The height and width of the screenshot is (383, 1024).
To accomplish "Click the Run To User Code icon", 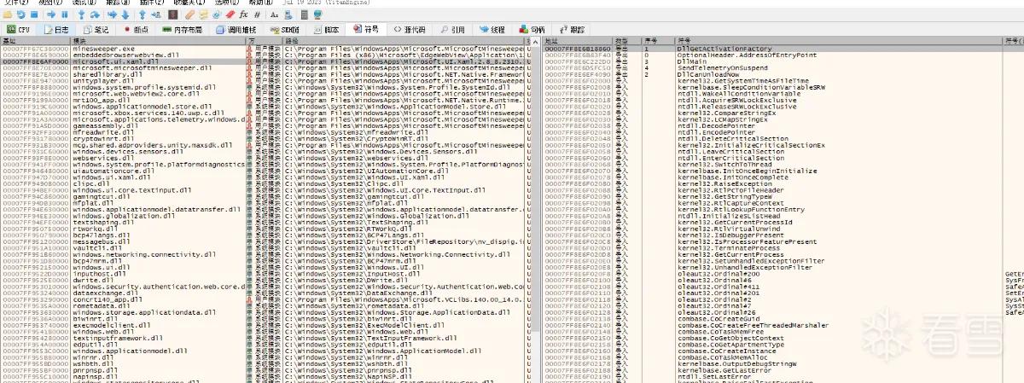I will tap(155, 15).
